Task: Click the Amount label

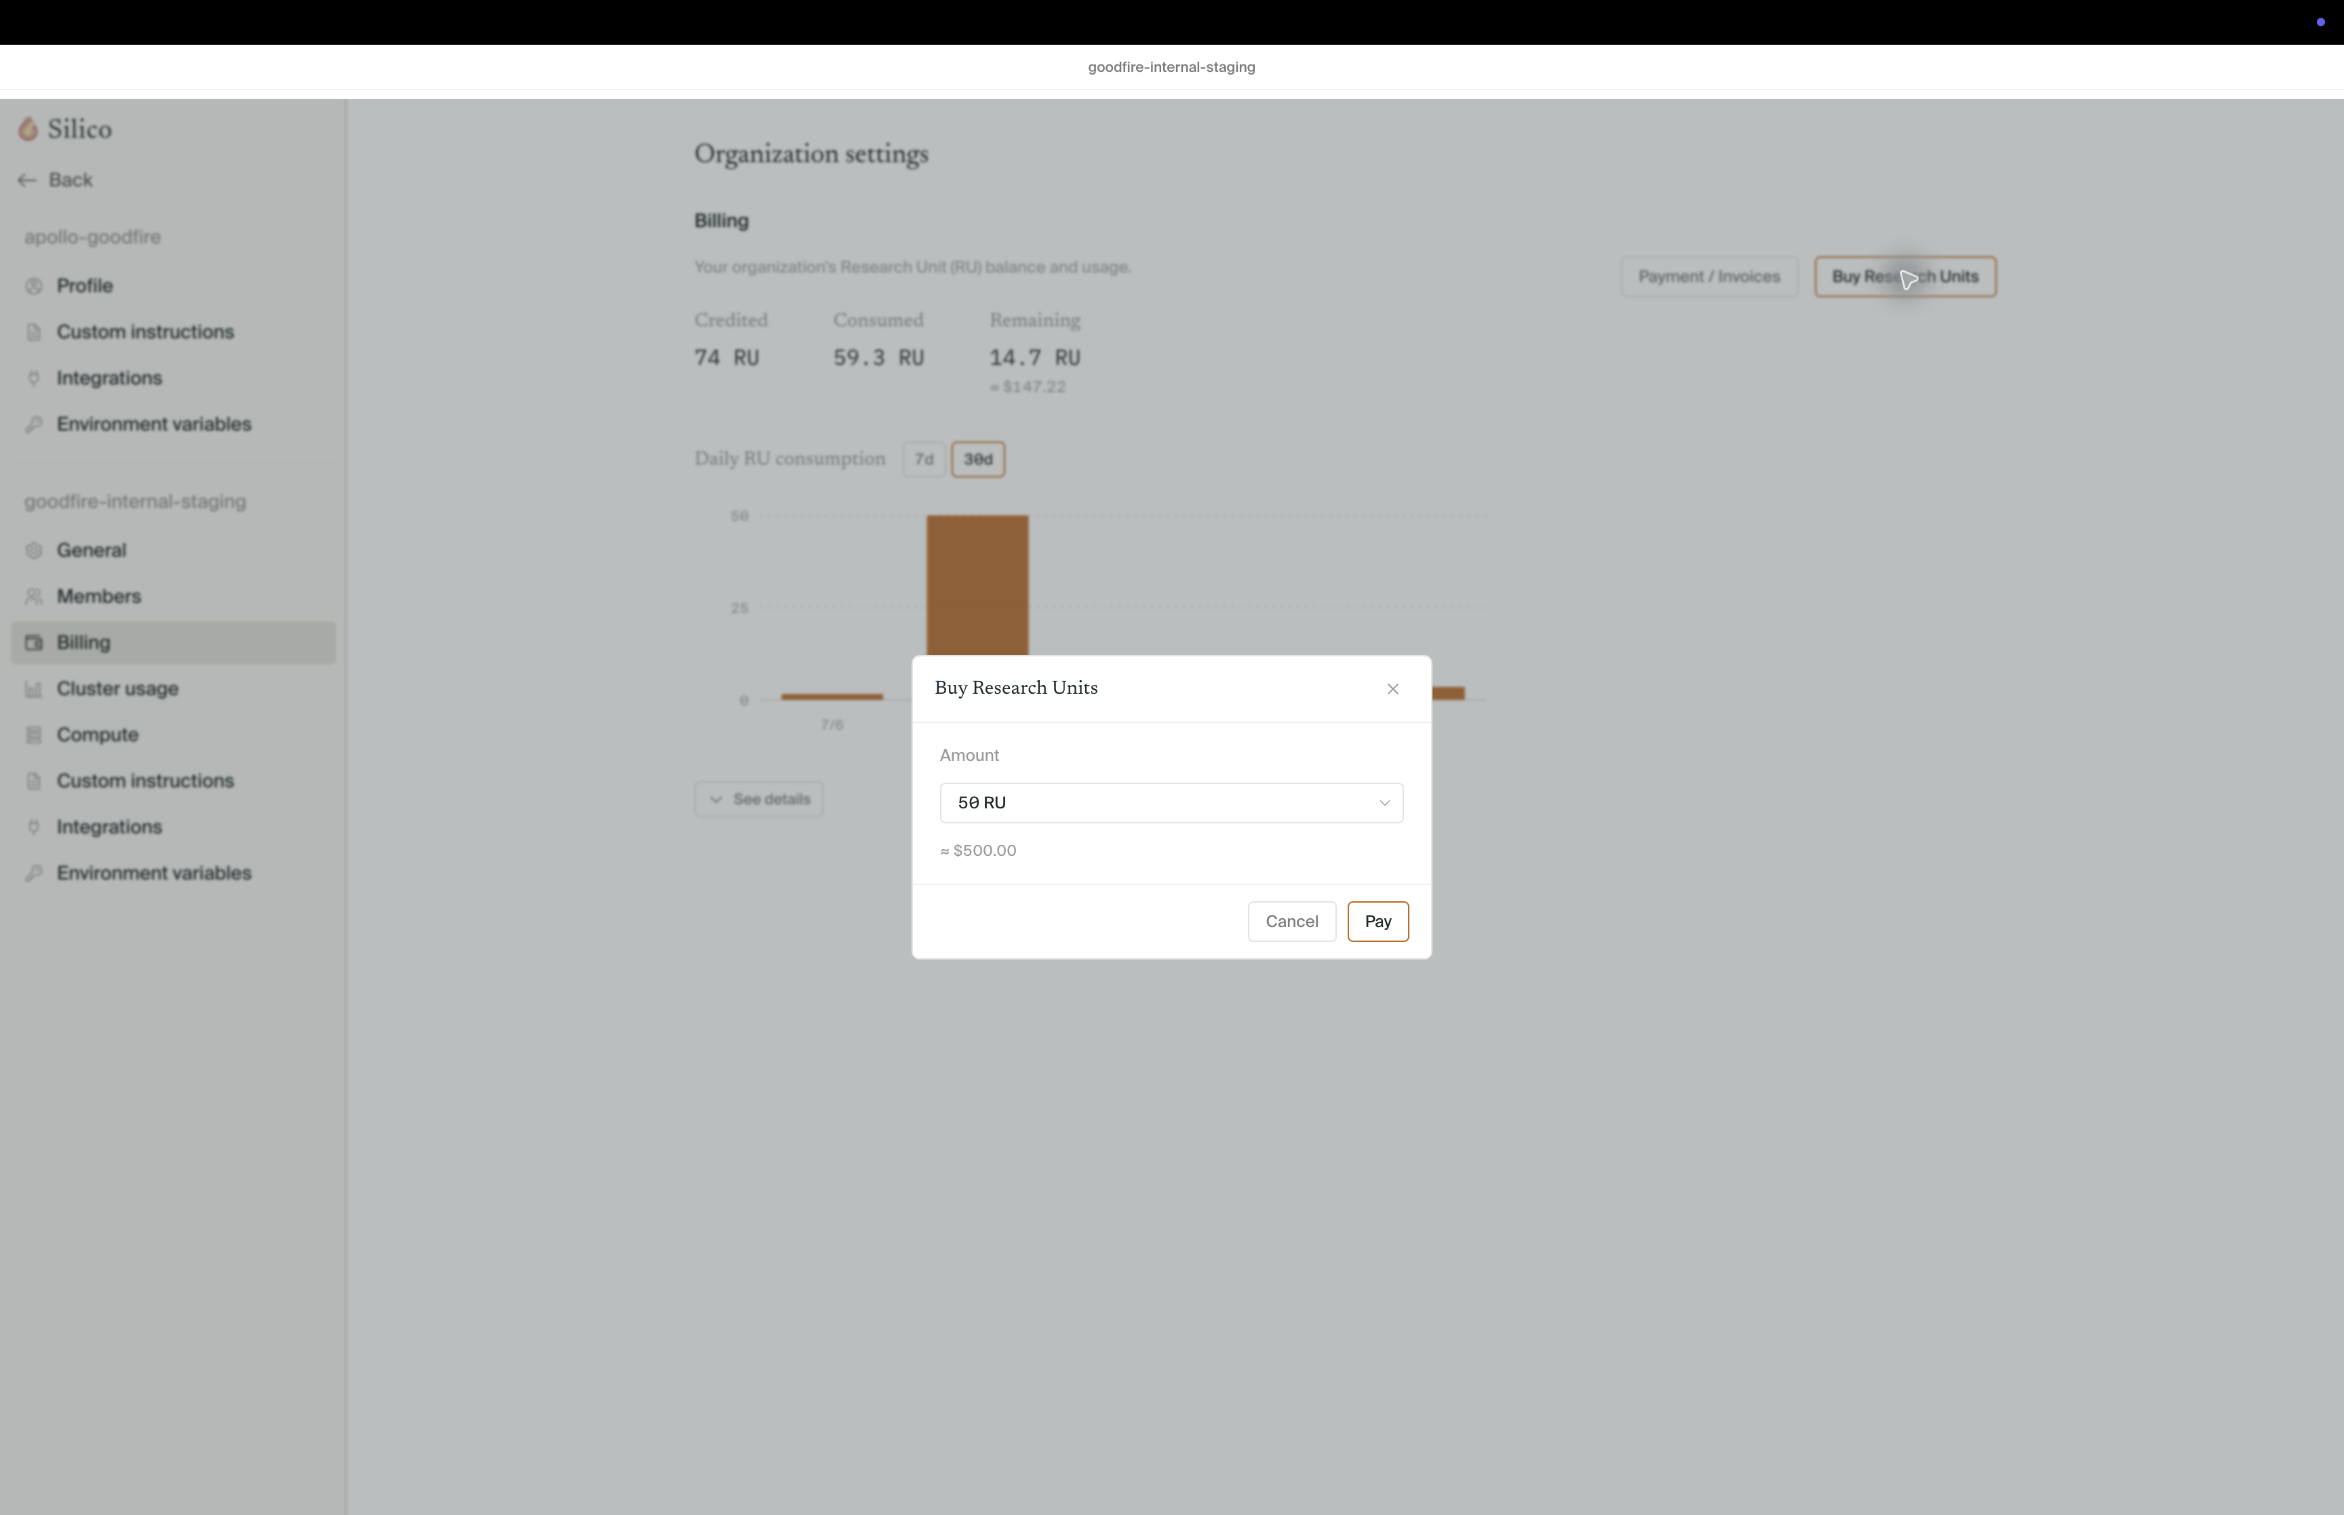Action: pyautogui.click(x=969, y=755)
